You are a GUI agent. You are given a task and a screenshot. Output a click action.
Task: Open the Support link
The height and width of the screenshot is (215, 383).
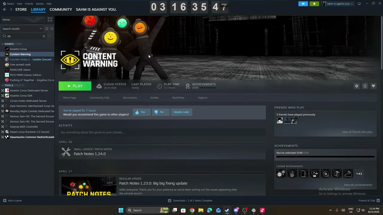[203, 98]
